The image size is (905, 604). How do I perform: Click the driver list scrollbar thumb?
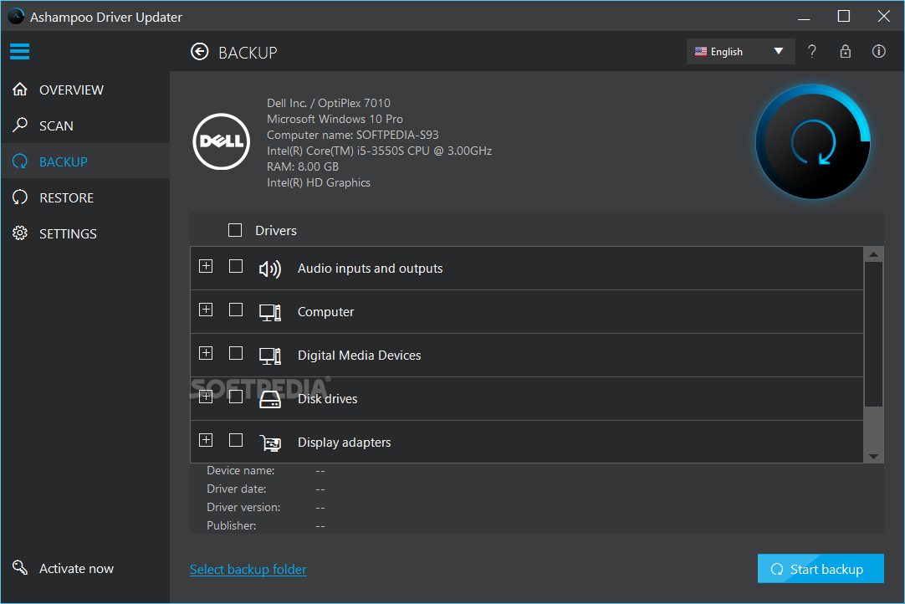[x=873, y=334]
